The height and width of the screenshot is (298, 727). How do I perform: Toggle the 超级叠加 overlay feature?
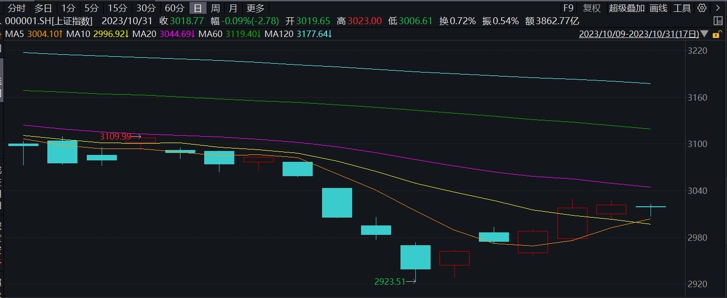coord(626,8)
